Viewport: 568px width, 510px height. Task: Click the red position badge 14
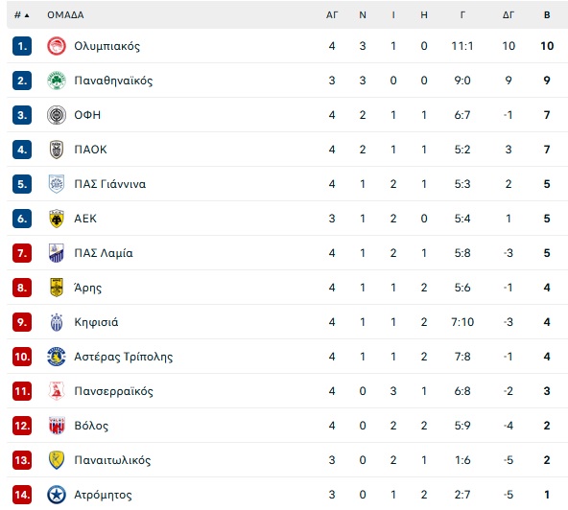coord(22,495)
